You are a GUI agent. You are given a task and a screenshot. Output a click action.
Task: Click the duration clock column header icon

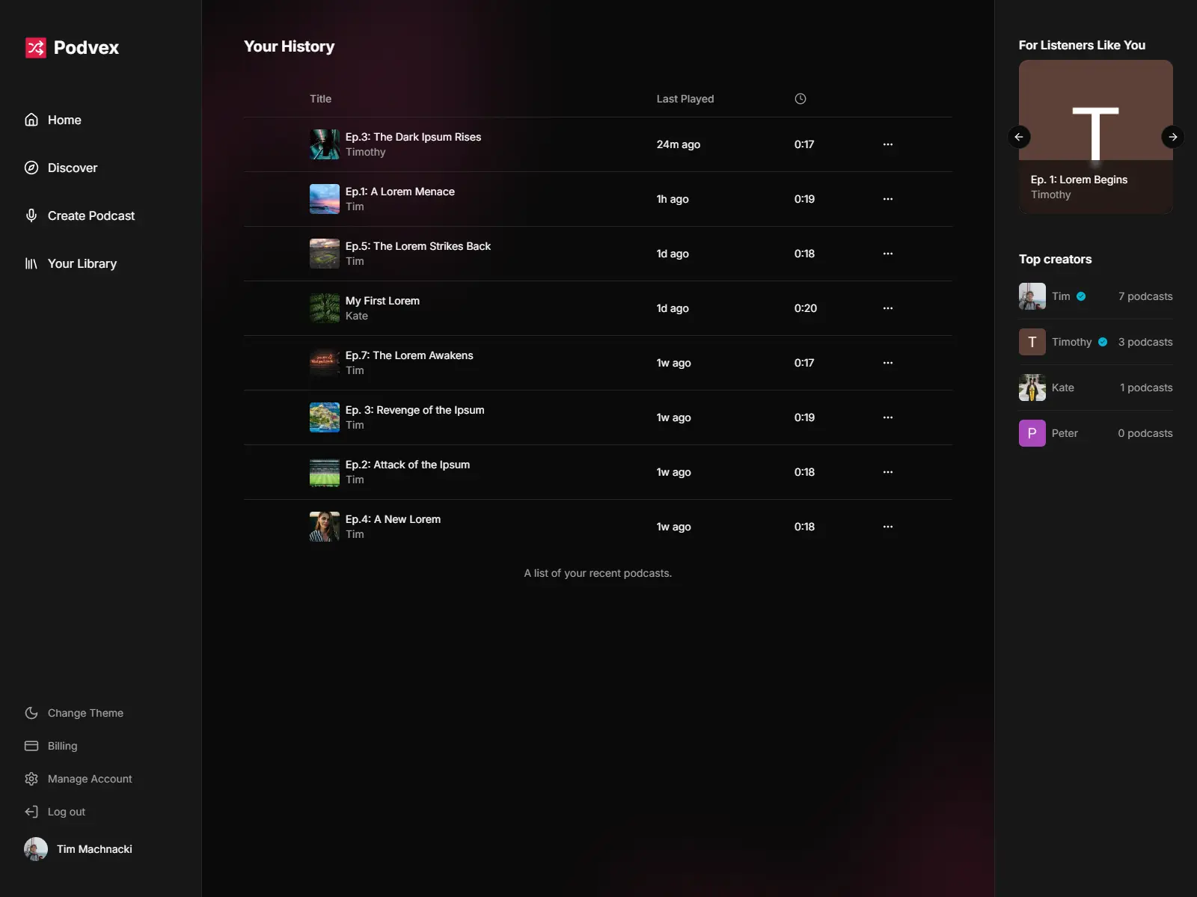800,99
